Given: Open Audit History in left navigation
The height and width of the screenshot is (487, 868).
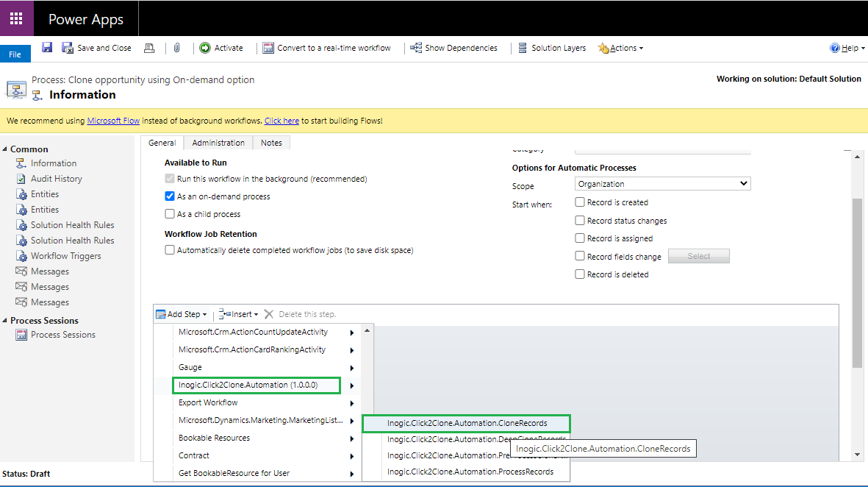Looking at the screenshot, I should [x=56, y=179].
